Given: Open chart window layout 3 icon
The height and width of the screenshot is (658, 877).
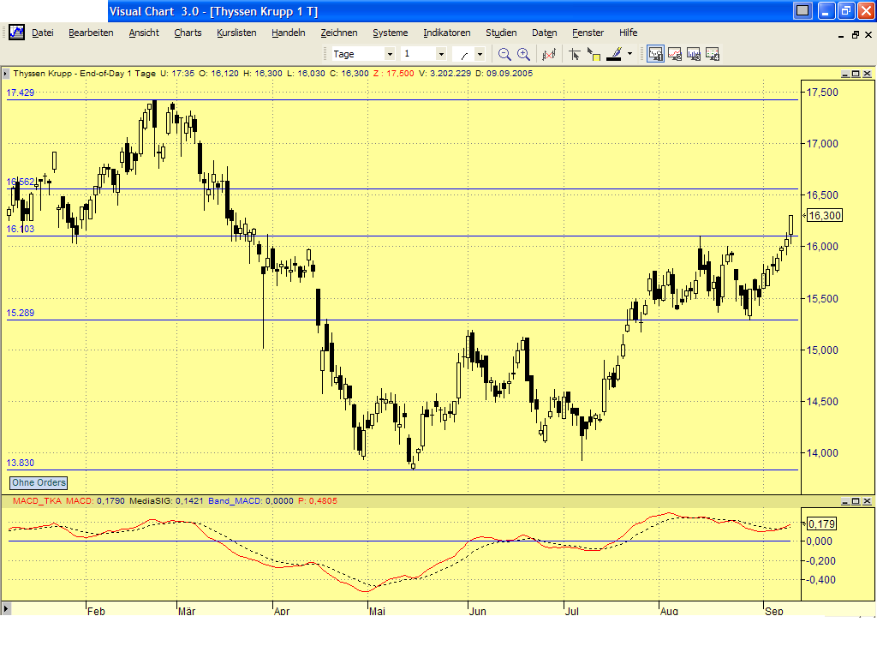Looking at the screenshot, I should [693, 53].
